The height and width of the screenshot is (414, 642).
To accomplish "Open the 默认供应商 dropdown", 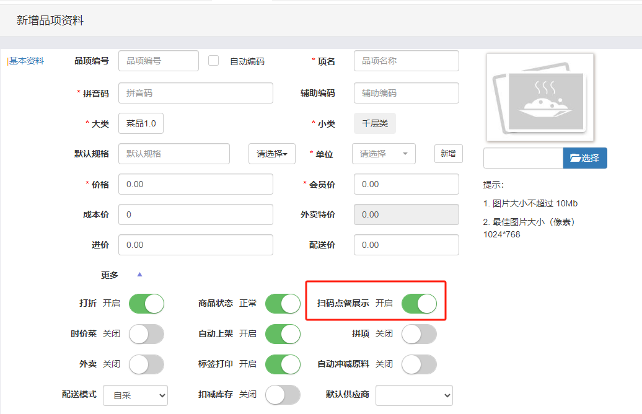I will pyautogui.click(x=414, y=395).
